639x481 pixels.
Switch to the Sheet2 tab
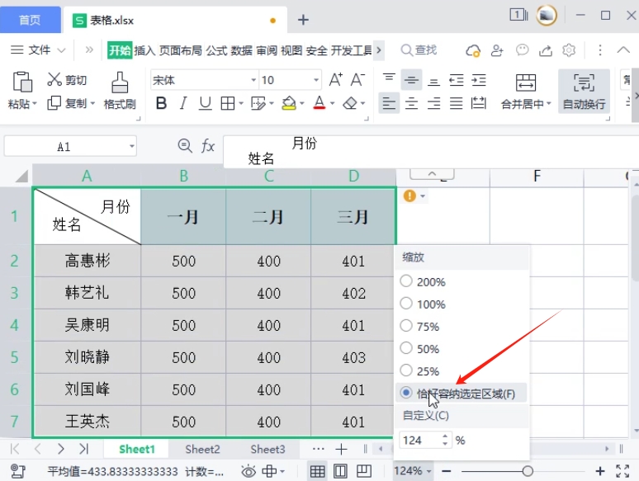202,450
